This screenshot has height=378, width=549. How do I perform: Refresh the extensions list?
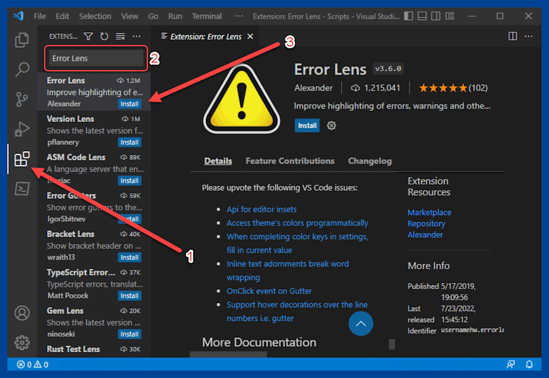coord(104,36)
